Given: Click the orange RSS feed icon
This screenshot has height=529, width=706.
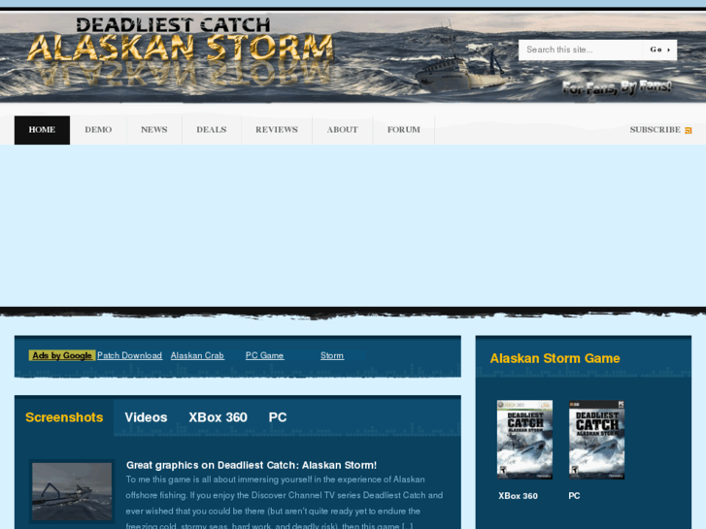Looking at the screenshot, I should (688, 131).
